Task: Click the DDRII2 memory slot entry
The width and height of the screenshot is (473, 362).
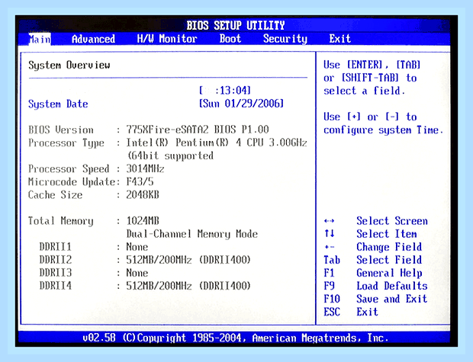Action: pyautogui.click(x=145, y=260)
